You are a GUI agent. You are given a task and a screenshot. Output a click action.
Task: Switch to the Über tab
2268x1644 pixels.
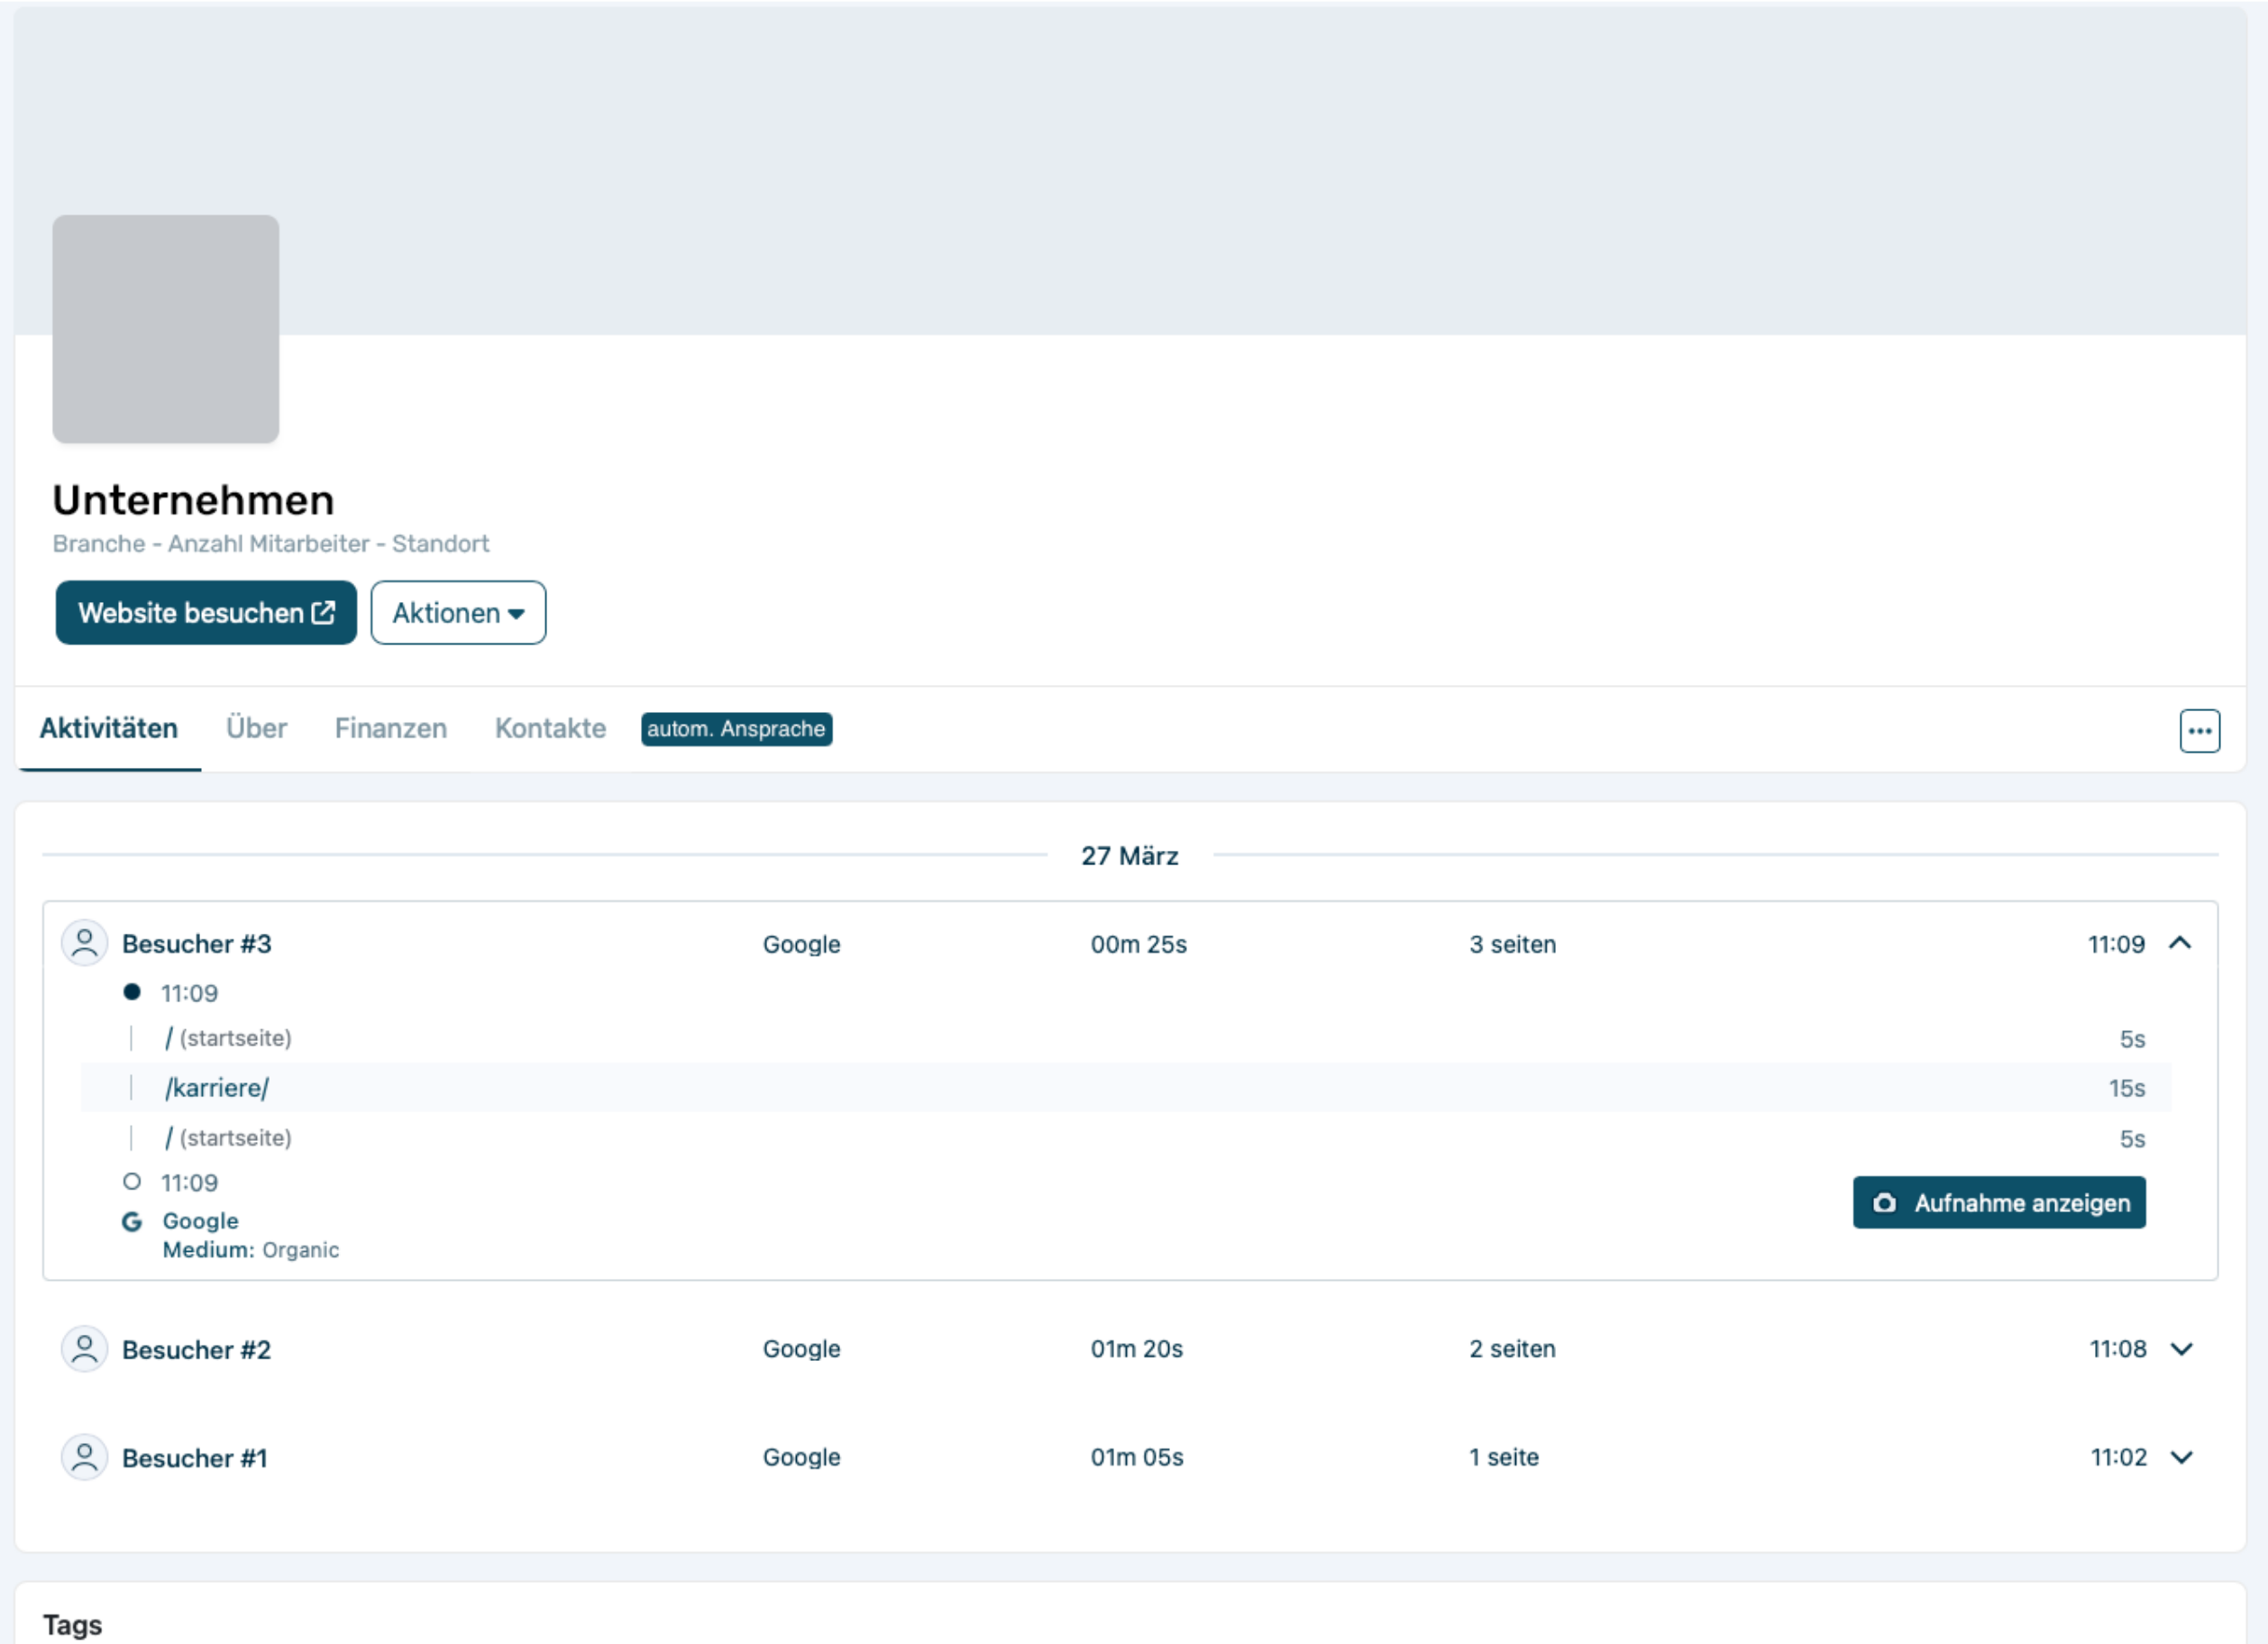coord(256,728)
